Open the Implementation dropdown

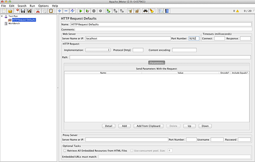98,50
